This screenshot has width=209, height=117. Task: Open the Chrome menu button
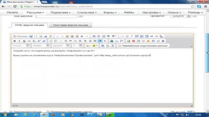click(x=205, y=6)
